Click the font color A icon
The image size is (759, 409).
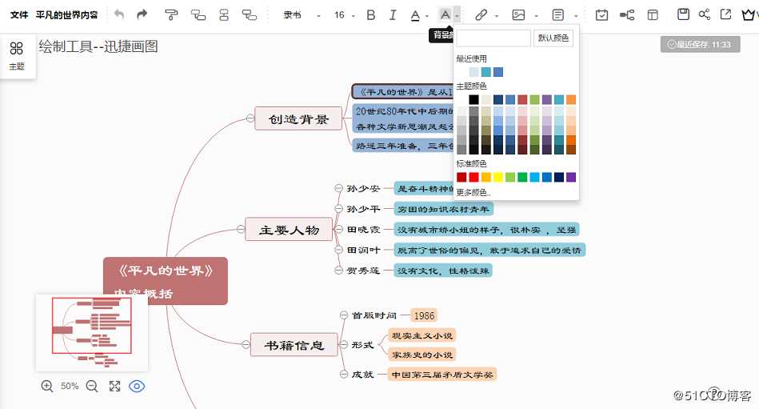coord(415,15)
